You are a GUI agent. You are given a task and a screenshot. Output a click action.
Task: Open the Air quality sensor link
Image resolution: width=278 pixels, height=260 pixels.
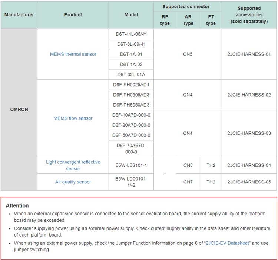73,182
